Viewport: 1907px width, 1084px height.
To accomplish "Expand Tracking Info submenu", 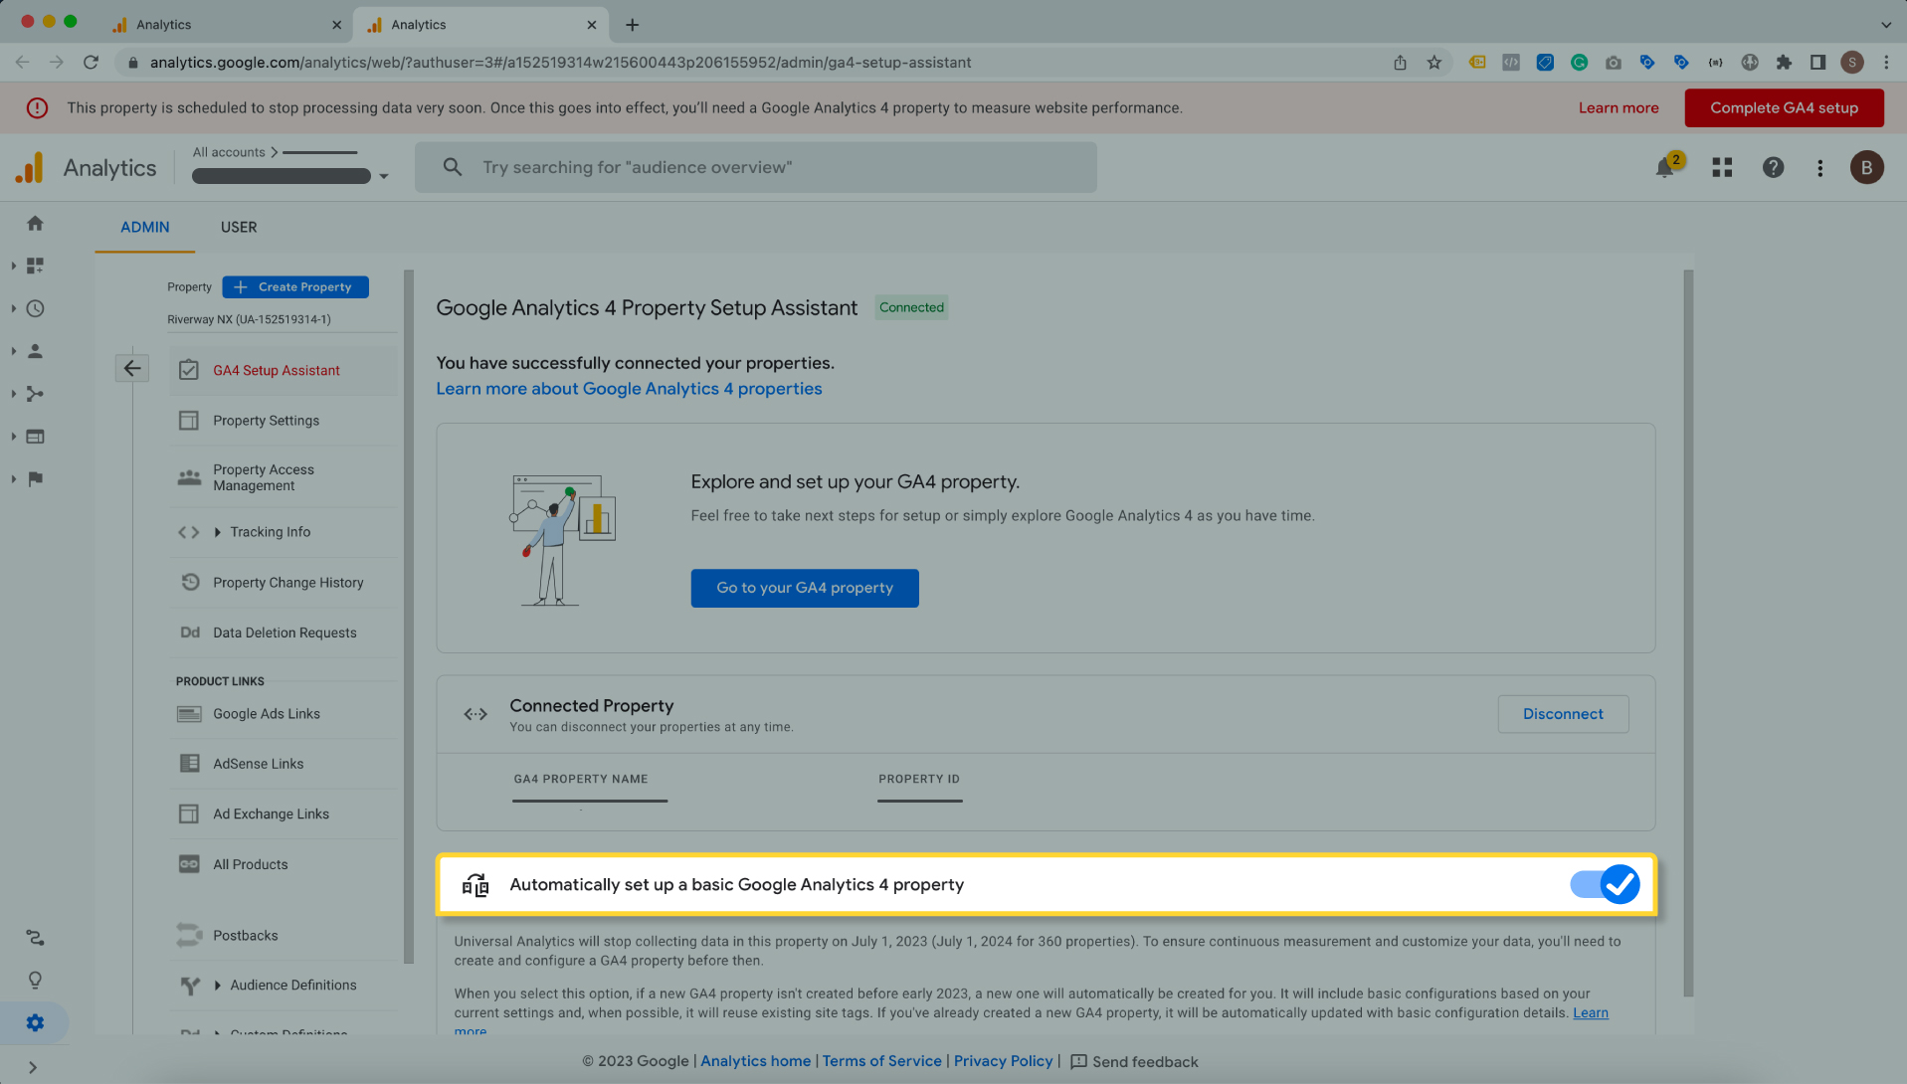I will click(218, 532).
